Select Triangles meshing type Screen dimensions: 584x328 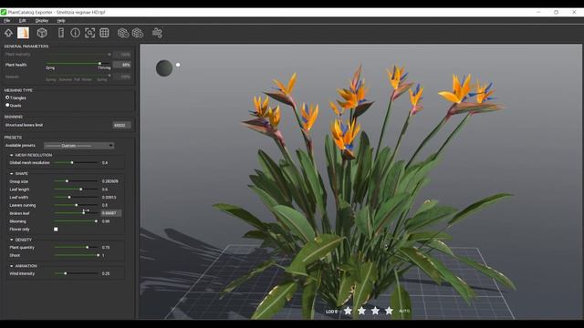7,97
